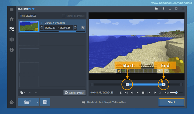This screenshot has width=194, height=114.
Task: Set start point bracket button
Action: (121, 93)
